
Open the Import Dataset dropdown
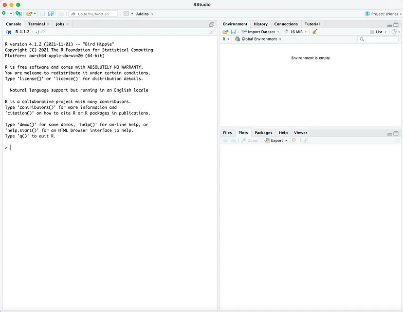tap(260, 32)
